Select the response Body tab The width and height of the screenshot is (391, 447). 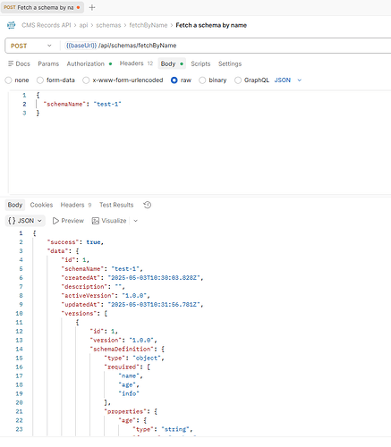click(x=15, y=205)
